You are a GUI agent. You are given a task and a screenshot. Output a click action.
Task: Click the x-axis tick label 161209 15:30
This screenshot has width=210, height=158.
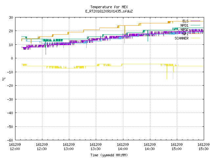203,147
